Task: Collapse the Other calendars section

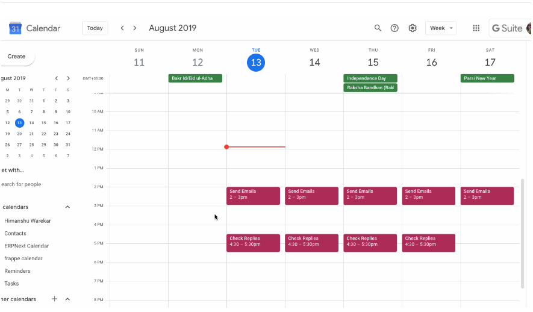Action: tap(67, 299)
